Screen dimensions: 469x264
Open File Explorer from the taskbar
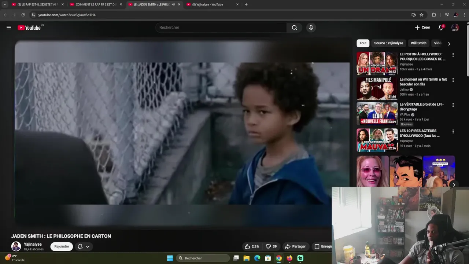247,258
